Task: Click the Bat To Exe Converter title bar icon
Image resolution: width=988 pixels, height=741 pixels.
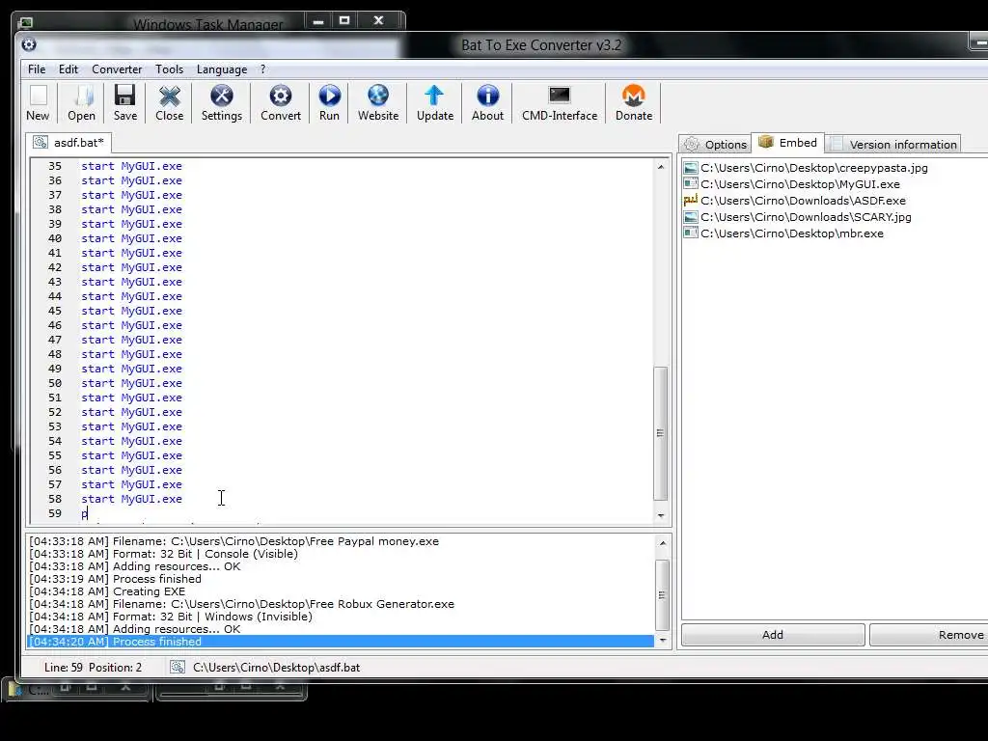Action: (29, 44)
